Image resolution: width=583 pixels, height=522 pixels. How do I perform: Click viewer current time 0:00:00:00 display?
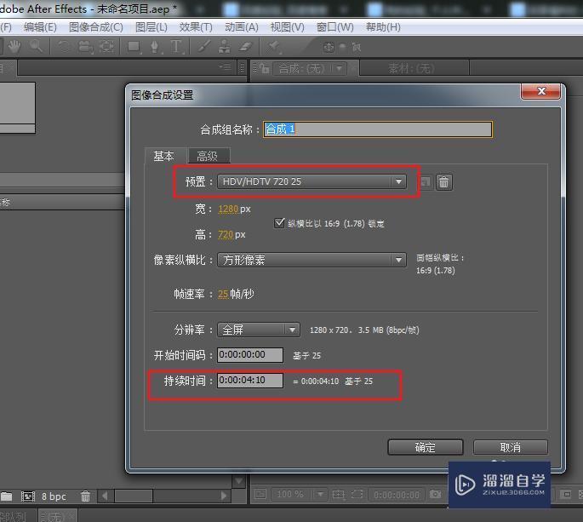pos(397,496)
